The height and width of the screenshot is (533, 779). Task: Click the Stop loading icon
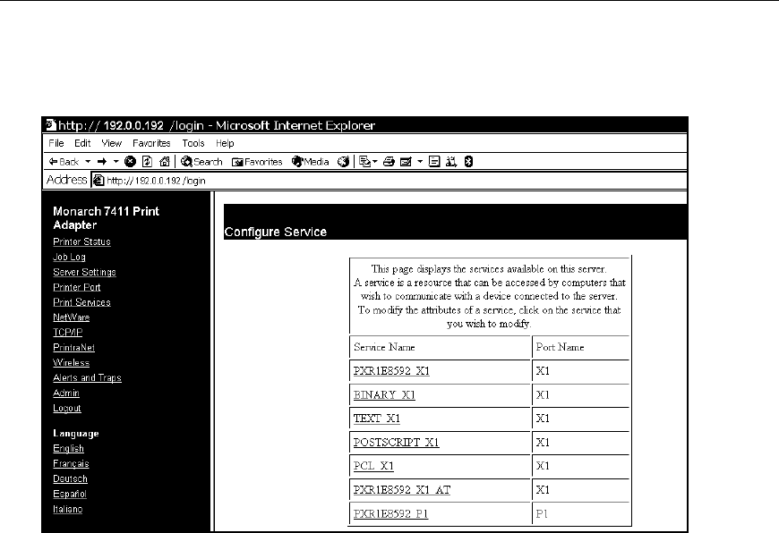pos(130,161)
